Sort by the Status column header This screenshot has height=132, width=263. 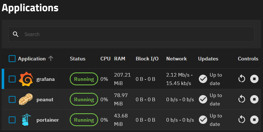[78, 59]
